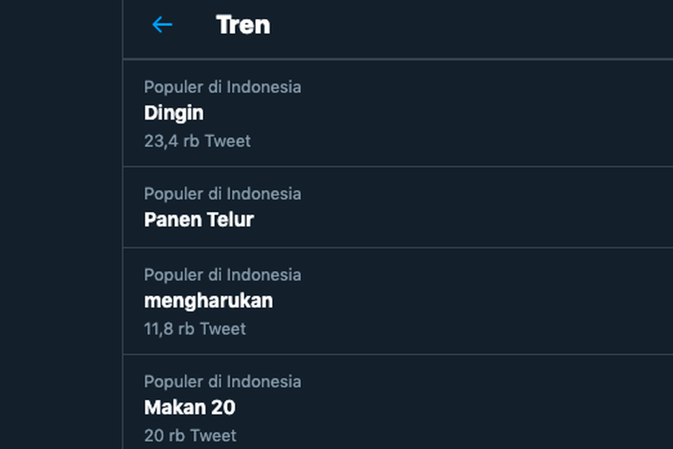The height and width of the screenshot is (449, 673).
Task: Click empty header area beside Tren title
Action: 471,28
